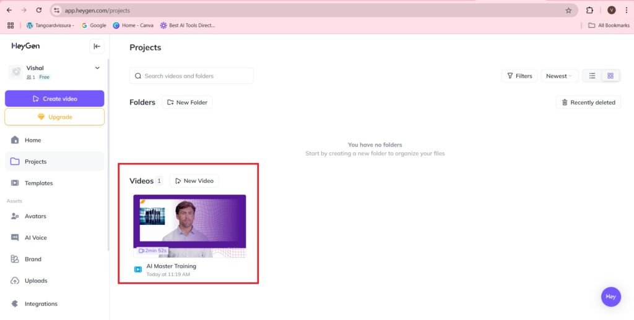Open Integrations in sidebar
This screenshot has width=634, height=320.
[54, 303]
